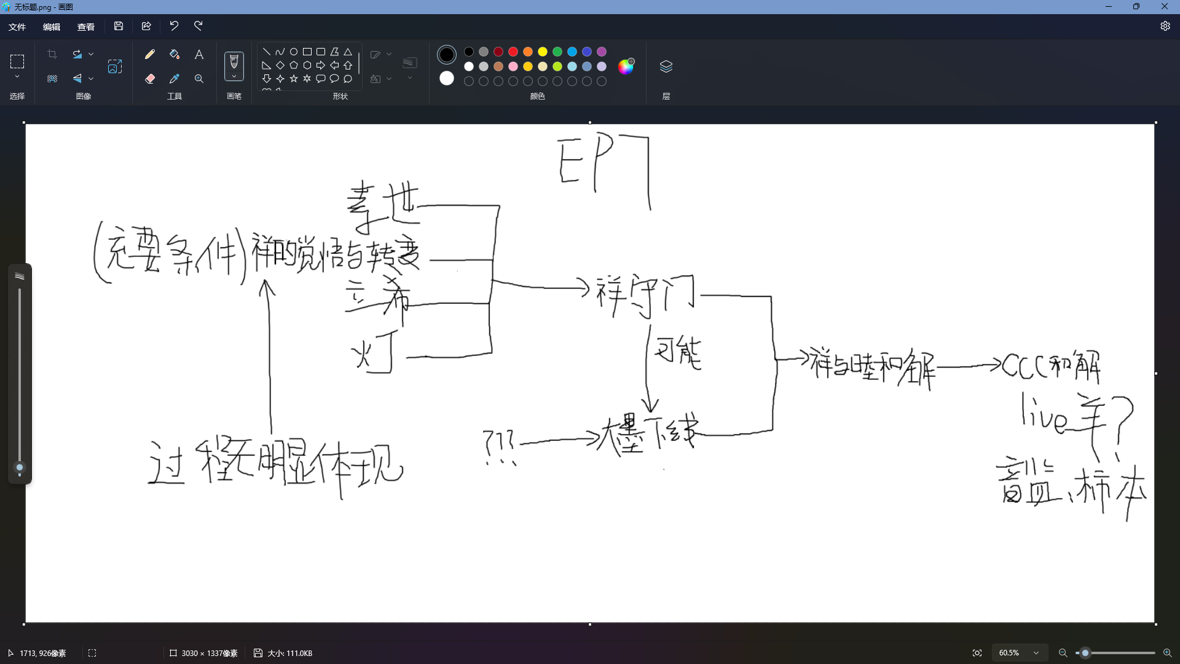The image size is (1180, 664).
Task: Pick the five-point star shape
Action: 294,79
